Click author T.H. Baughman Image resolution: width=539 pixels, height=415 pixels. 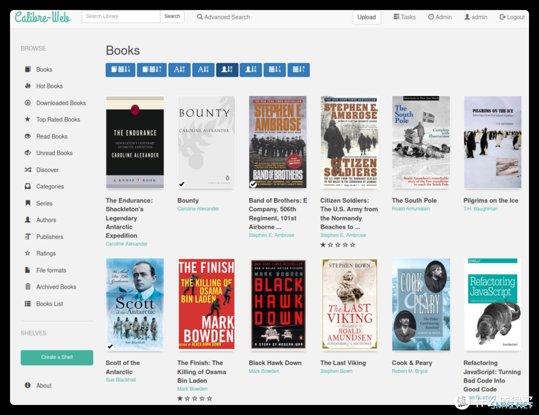point(481,209)
